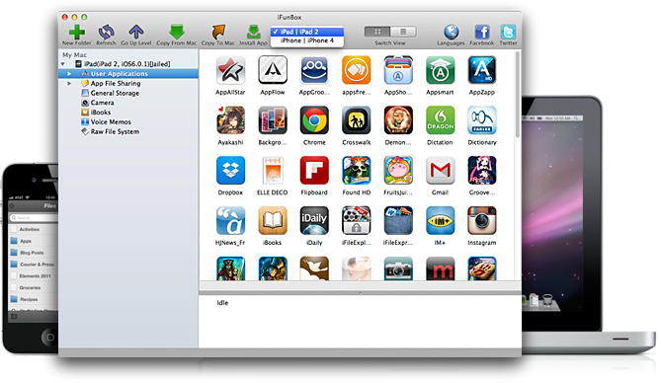
Task: Click Copy From Mac toolbar icon
Action: click(177, 32)
